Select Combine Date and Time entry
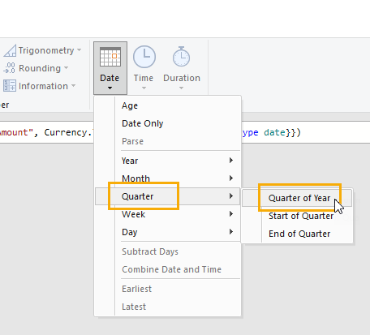This screenshot has height=335, width=370. (x=167, y=269)
